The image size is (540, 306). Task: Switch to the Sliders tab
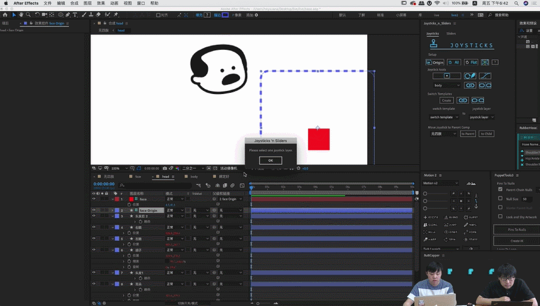[451, 33]
